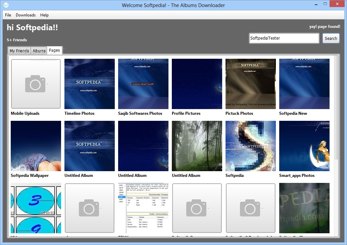The height and width of the screenshot is (245, 347).
Task: Click the Softpedia Wallpaper label
Action: pos(30,176)
